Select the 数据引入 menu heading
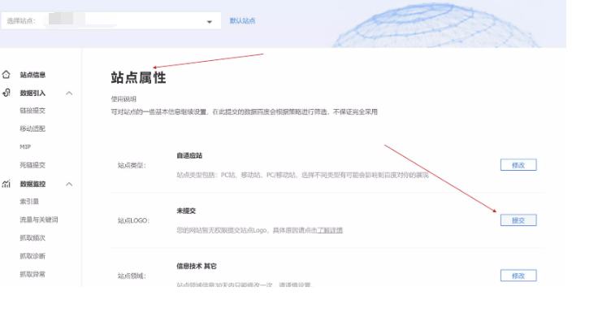Screen dimensions: 598x322 click(x=32, y=93)
